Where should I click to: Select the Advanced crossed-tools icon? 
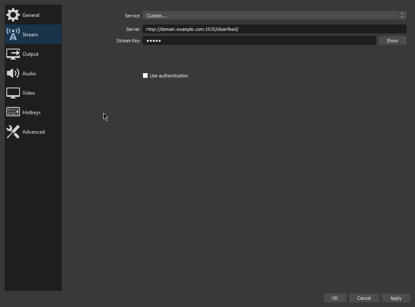click(12, 132)
